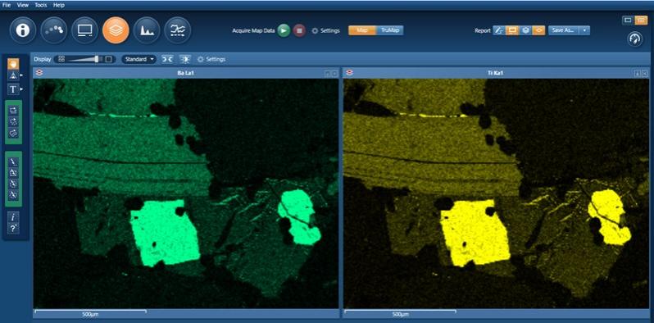This screenshot has height=323, width=654.
Task: Open the mini view gauge icon
Action: pos(635,39)
